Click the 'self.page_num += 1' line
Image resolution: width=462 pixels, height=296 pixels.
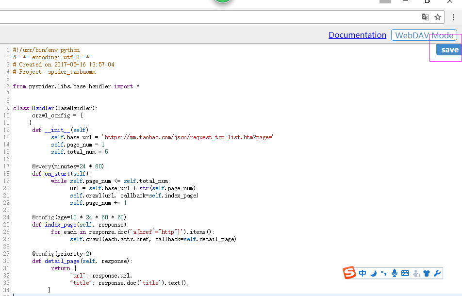coord(98,203)
